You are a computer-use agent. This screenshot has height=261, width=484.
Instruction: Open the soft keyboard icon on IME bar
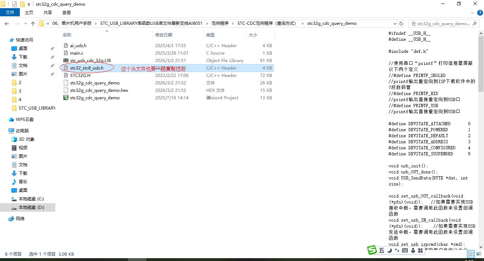(405, 250)
